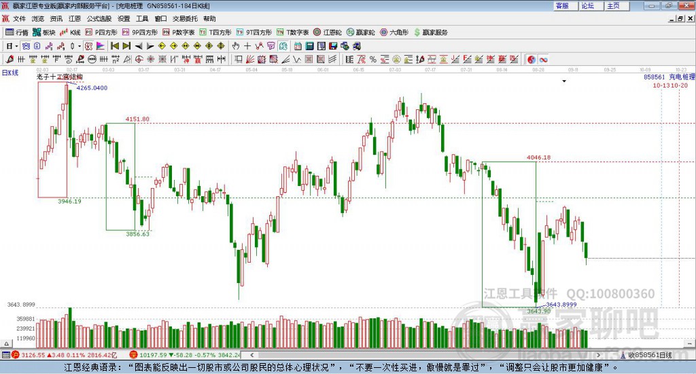Screen dimensions: 696x374
Task: Click the 4265.0400 high price label
Action: click(x=92, y=88)
